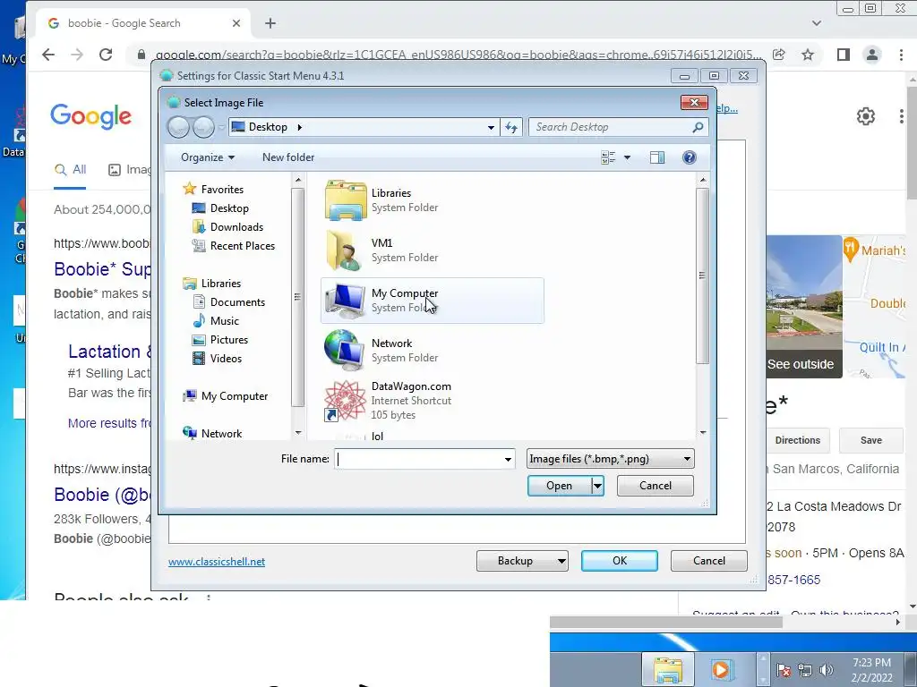Open Windows Media Player from the taskbar
The image size is (917, 687).
pyautogui.click(x=721, y=669)
